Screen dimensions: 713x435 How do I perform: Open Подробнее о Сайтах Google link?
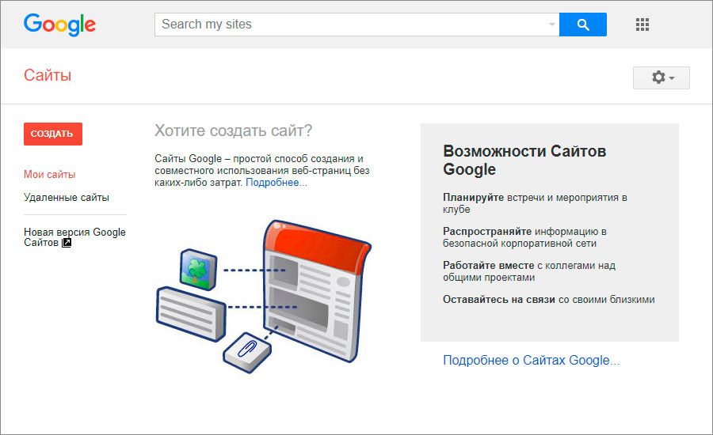[x=531, y=360]
